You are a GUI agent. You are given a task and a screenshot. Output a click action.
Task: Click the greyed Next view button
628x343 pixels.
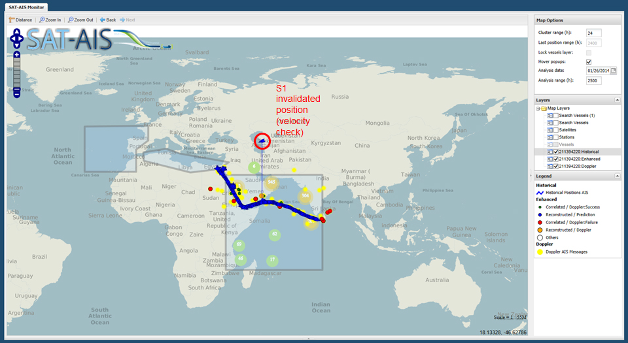click(128, 20)
